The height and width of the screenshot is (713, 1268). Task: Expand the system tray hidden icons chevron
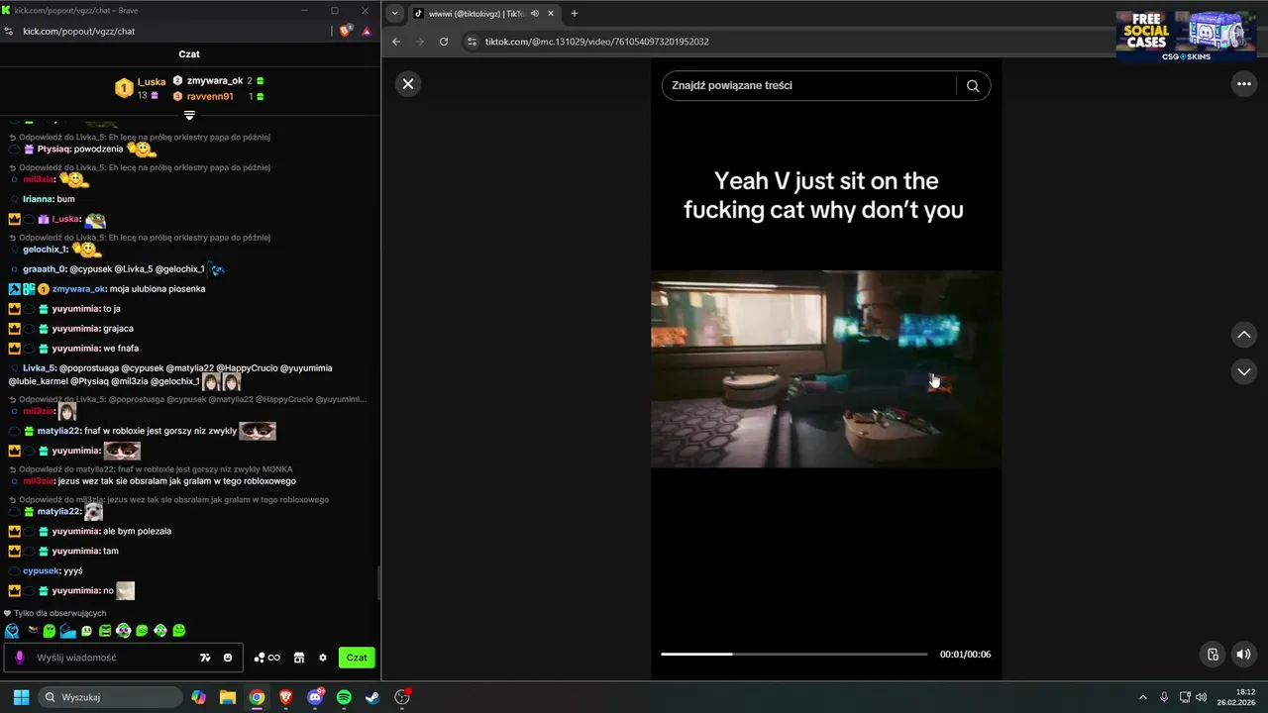click(x=1142, y=697)
